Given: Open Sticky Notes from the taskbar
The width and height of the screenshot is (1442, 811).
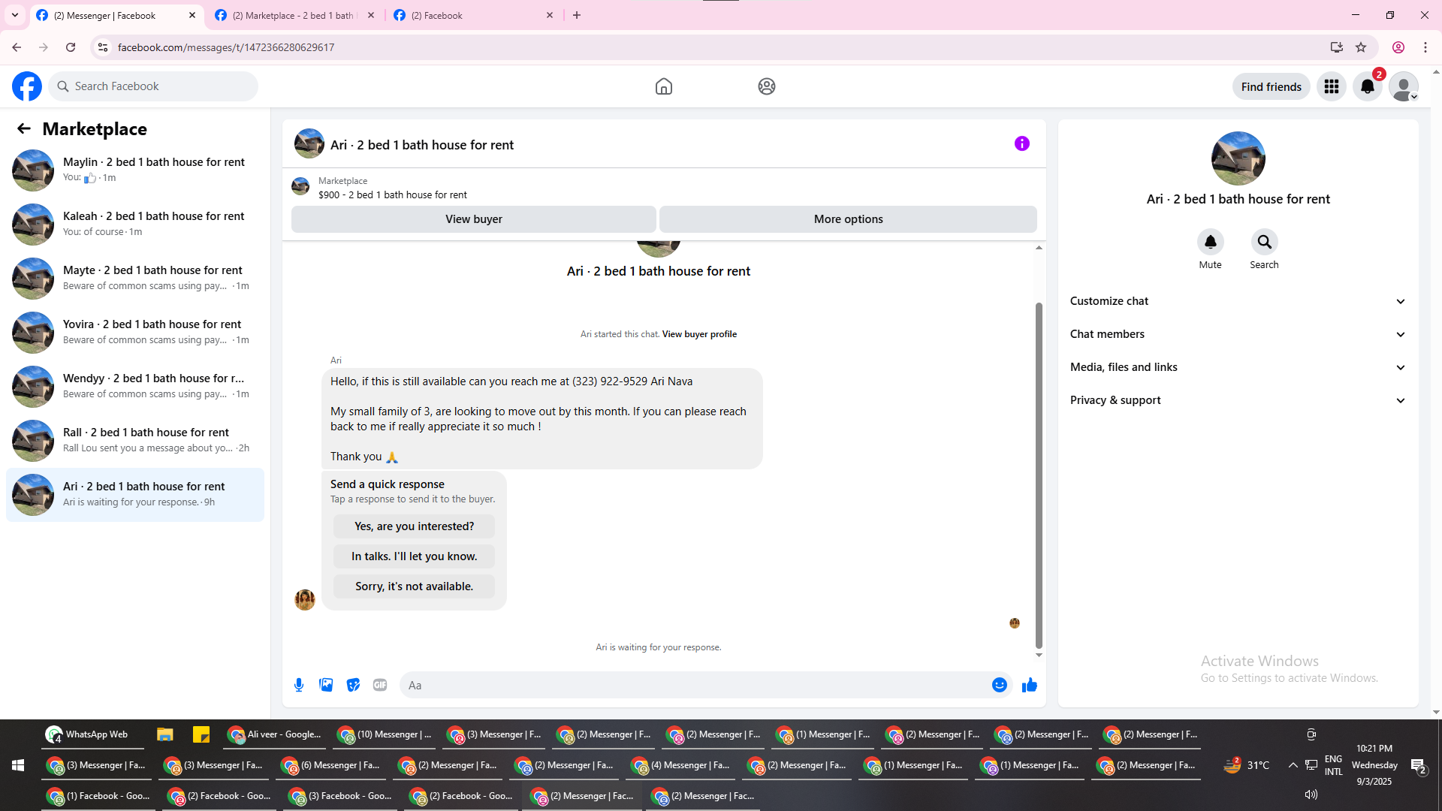Looking at the screenshot, I should point(201,734).
